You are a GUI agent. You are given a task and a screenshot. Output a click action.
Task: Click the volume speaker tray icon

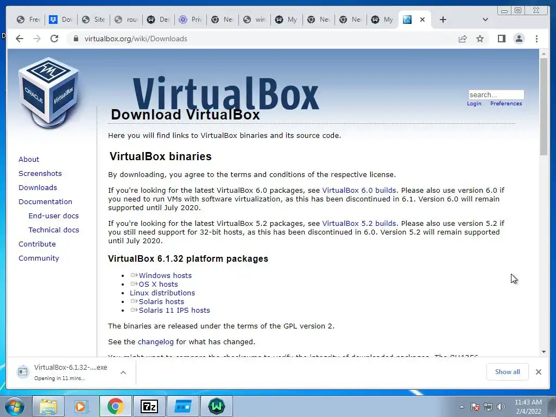pos(501,407)
